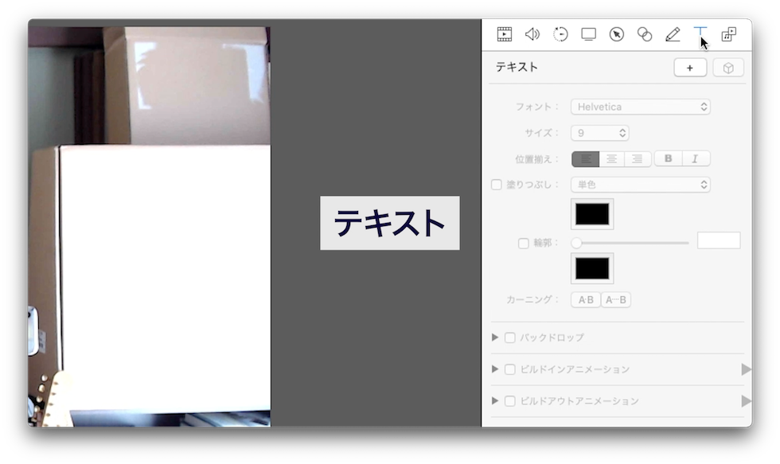Open the audio speaker panel
Viewport: 780px width, 464px height.
tap(532, 34)
